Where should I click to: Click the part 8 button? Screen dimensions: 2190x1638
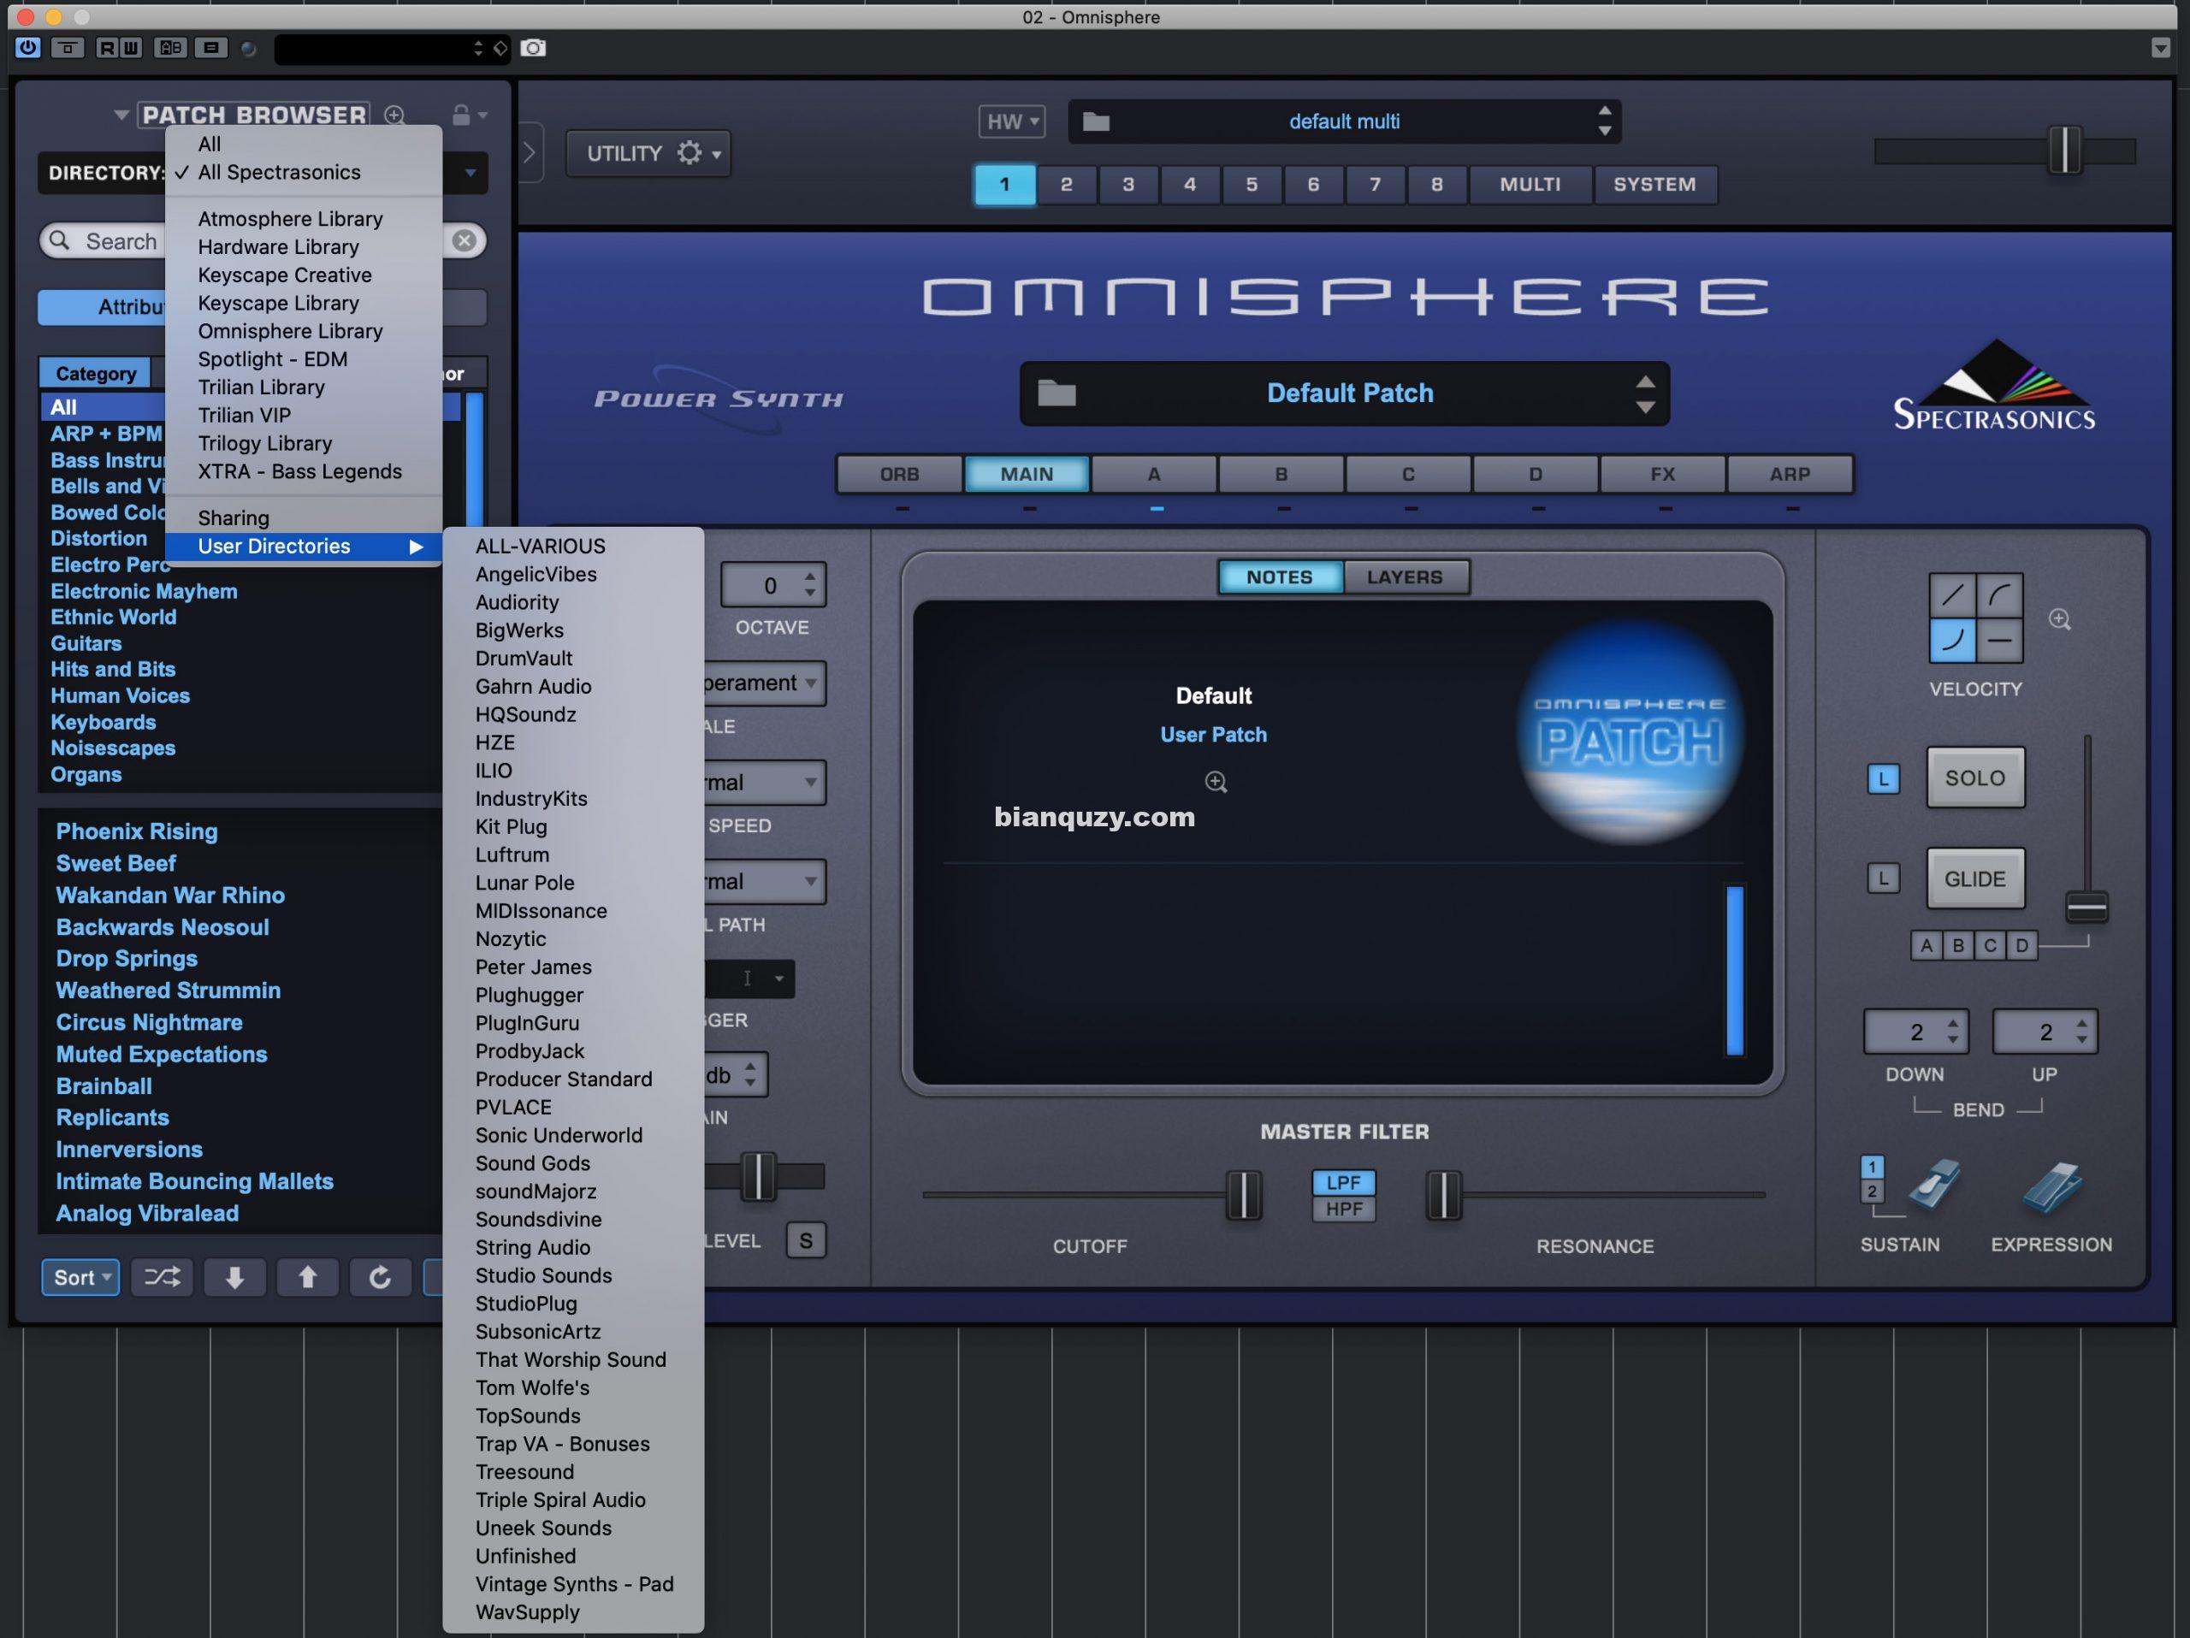tap(1436, 184)
